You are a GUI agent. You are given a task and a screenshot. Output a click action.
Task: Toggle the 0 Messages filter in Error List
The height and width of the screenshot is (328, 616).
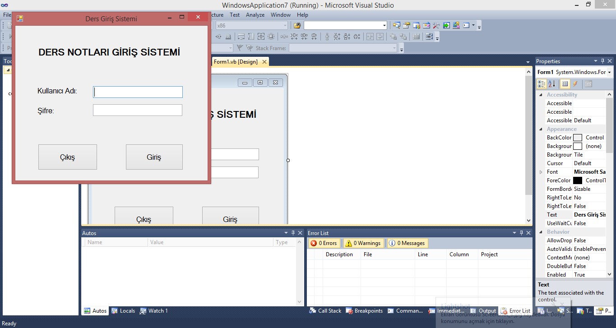(x=407, y=243)
